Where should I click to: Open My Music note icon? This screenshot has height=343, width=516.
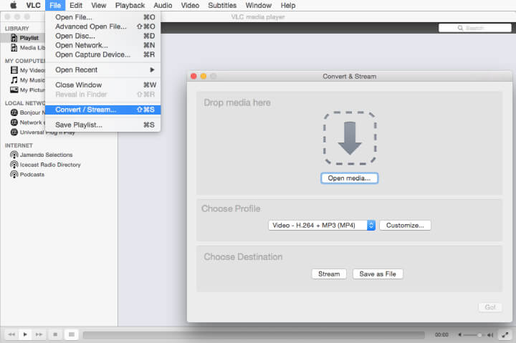(x=14, y=80)
